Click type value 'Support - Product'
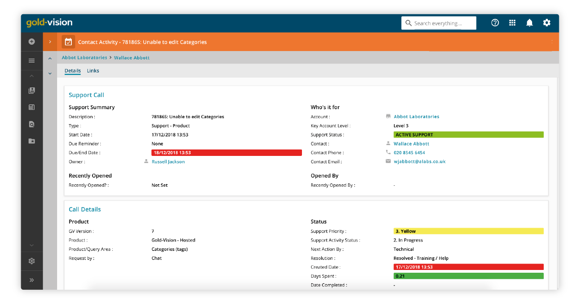 tap(171, 126)
